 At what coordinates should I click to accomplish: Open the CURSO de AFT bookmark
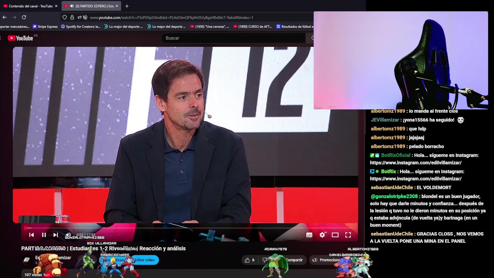click(x=253, y=27)
